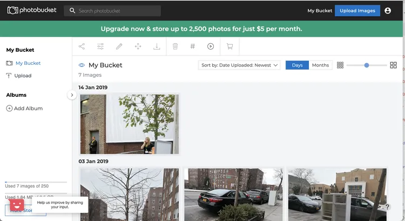Open the Sort by Date Uploaded dropdown
405x221 pixels.
pyautogui.click(x=239, y=65)
